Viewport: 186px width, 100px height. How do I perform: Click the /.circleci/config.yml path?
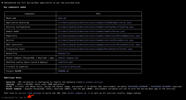pos(69,67)
